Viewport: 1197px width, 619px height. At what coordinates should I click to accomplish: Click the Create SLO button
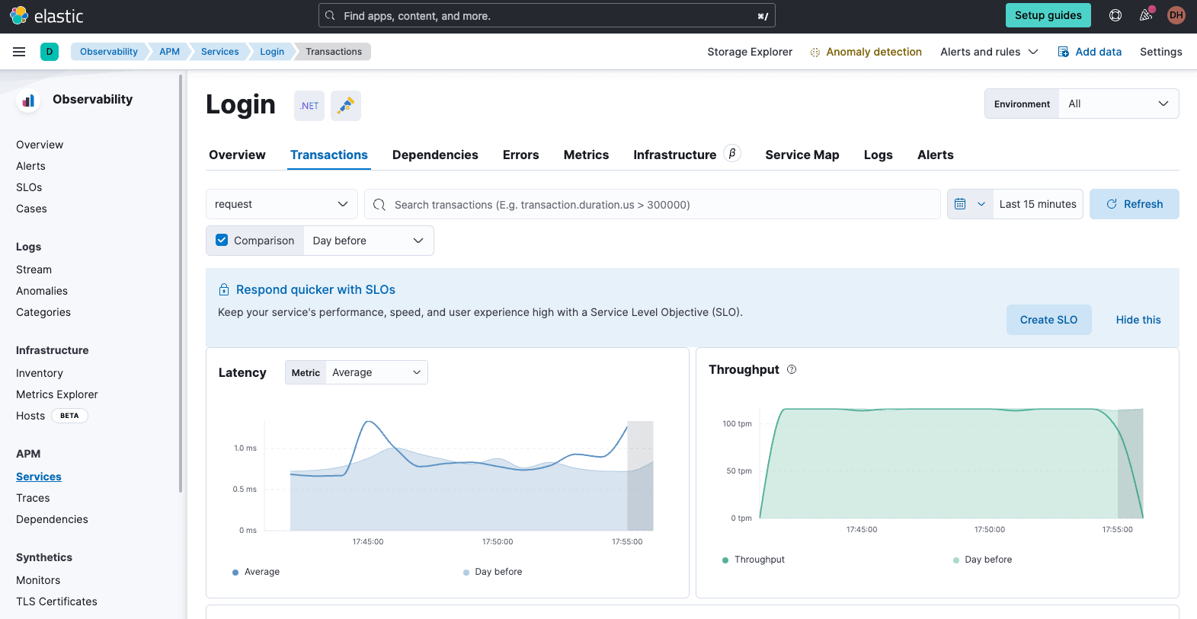point(1048,320)
